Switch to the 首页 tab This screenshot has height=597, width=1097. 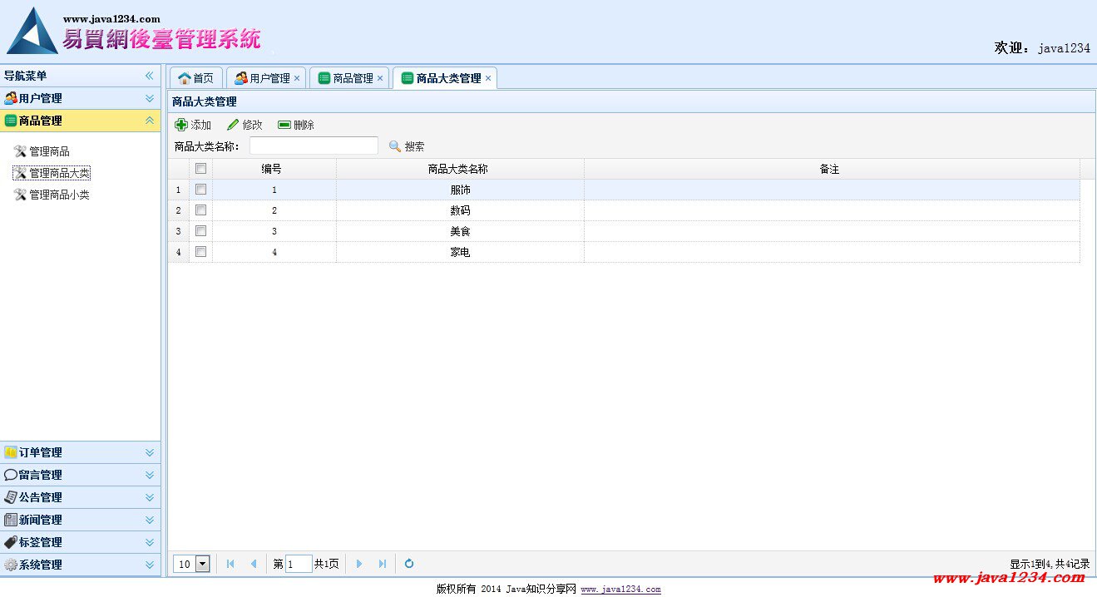(x=196, y=78)
